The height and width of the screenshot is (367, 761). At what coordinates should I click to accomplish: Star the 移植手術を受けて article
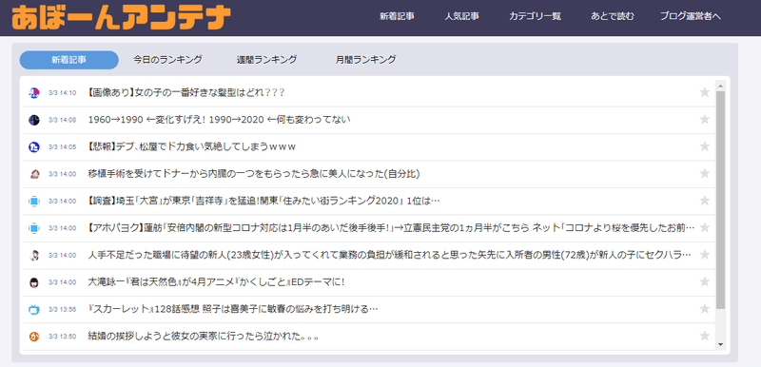pyautogui.click(x=705, y=174)
